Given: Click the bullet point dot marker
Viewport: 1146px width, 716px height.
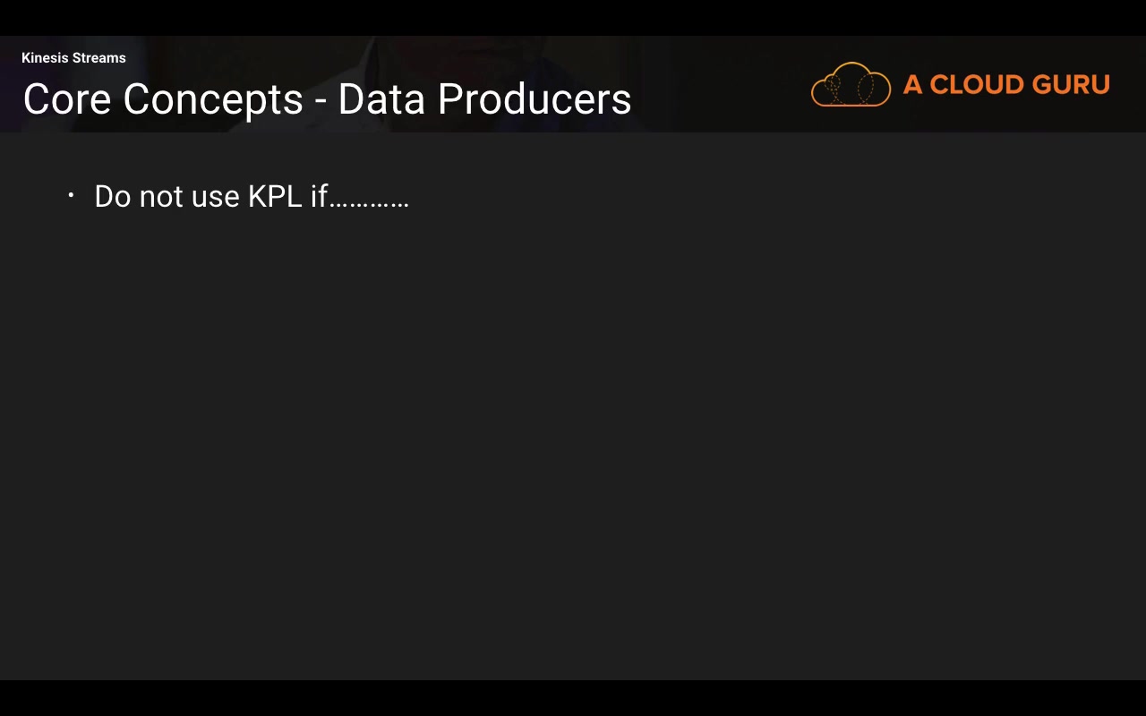Looking at the screenshot, I should [x=71, y=194].
